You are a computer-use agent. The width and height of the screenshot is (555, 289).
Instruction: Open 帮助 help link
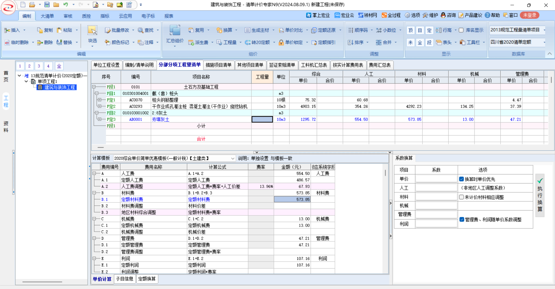coord(493,15)
